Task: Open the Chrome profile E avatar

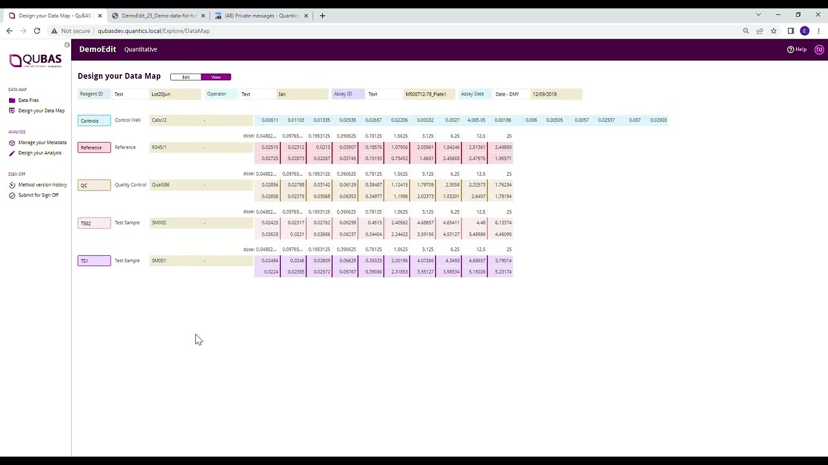Action: [x=805, y=30]
